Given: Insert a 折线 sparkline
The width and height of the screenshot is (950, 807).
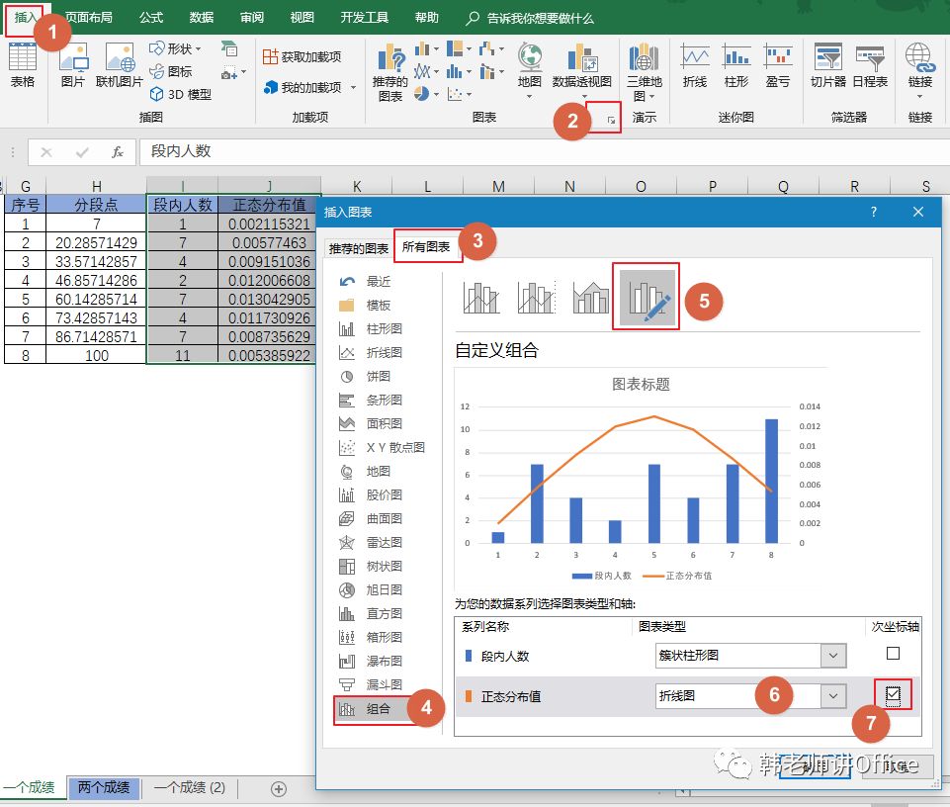Looking at the screenshot, I should tap(694, 65).
